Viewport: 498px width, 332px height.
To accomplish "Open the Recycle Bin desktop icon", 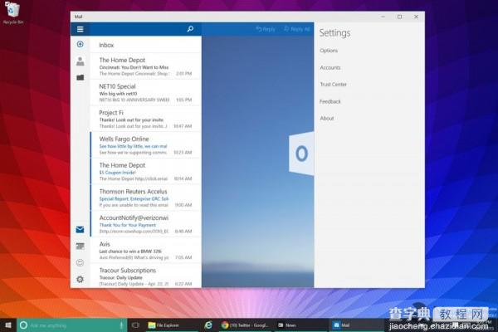I will point(12,12).
